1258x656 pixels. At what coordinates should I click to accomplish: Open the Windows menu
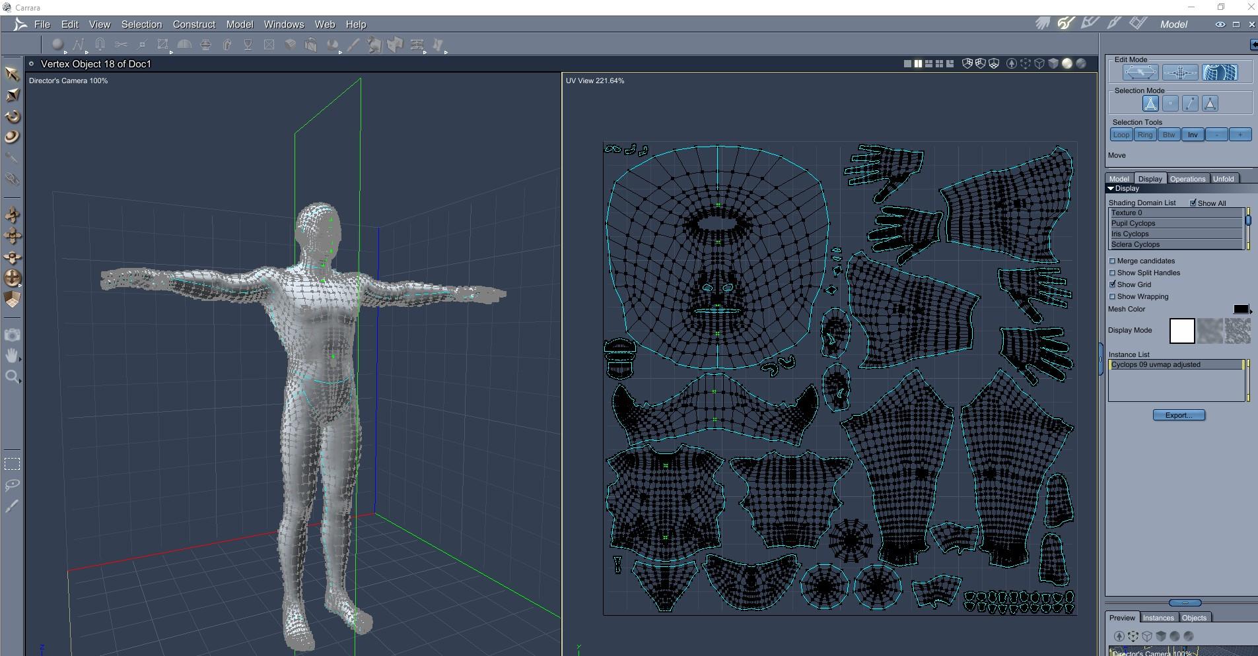click(x=284, y=24)
